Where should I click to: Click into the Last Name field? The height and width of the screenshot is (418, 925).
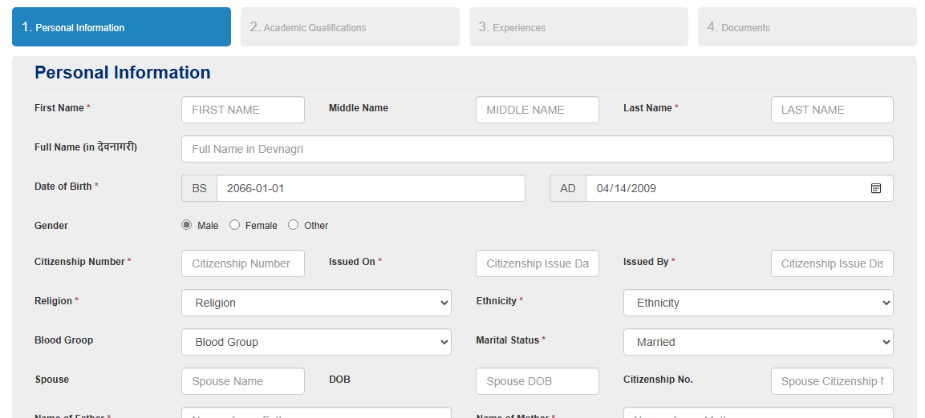click(x=831, y=110)
